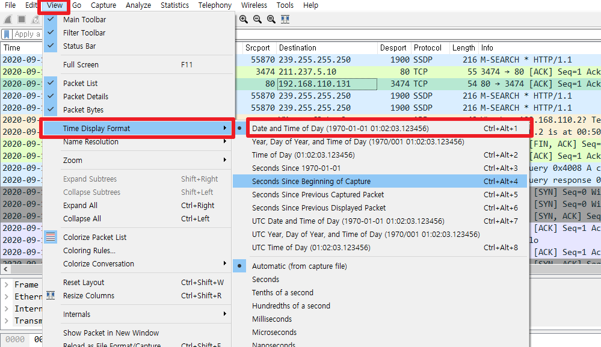This screenshot has height=347, width=601.
Task: Open Colorize Conversation submenu
Action: 137,263
